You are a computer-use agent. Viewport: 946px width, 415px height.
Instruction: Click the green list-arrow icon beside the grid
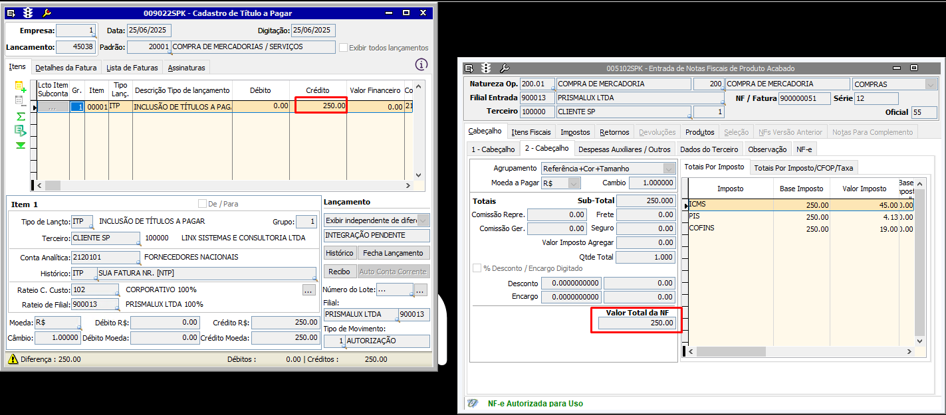(20, 130)
